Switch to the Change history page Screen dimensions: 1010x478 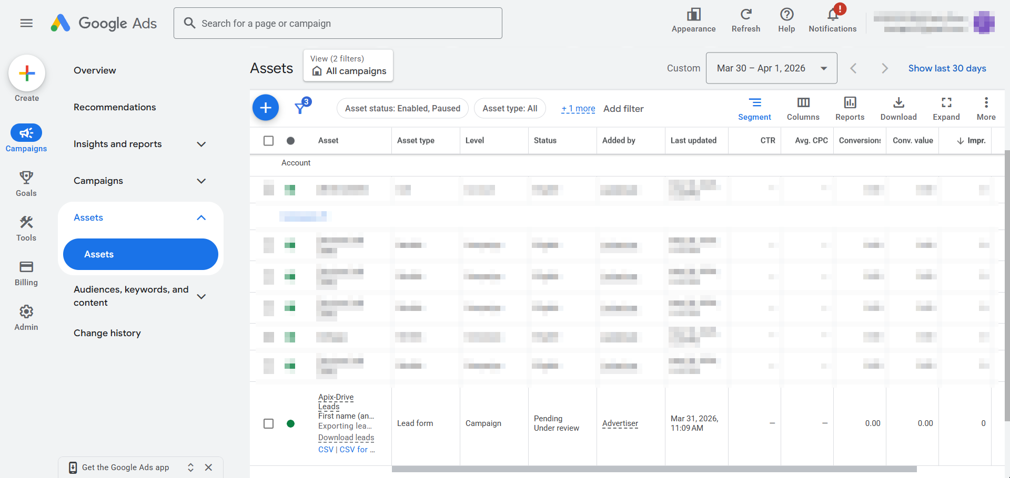[x=107, y=332]
